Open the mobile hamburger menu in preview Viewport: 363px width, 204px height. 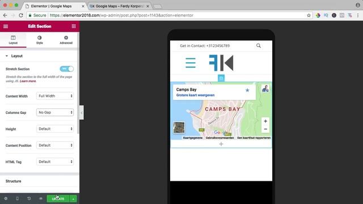tap(191, 63)
